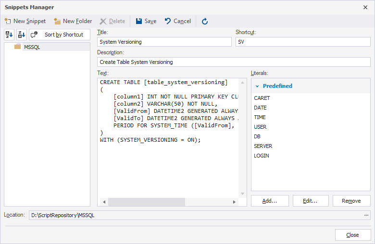Image resolution: width=375 pixels, height=244 pixels.
Task: Click text editor scroll left arrow
Action: click(x=104, y=202)
